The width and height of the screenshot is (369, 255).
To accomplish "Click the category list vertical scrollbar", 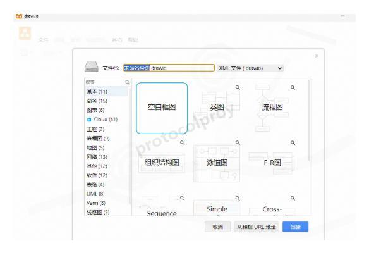I will (130, 146).
